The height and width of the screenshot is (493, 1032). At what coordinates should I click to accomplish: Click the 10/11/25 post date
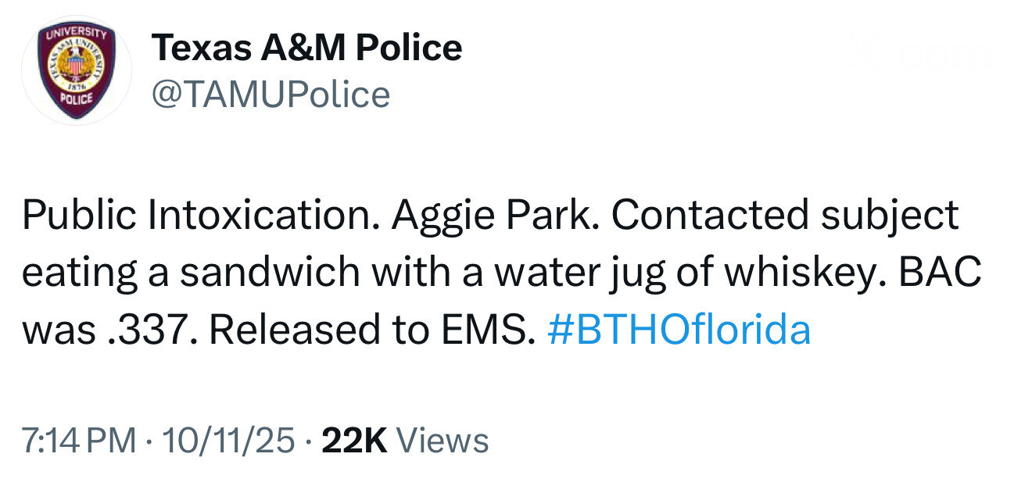[x=225, y=441]
